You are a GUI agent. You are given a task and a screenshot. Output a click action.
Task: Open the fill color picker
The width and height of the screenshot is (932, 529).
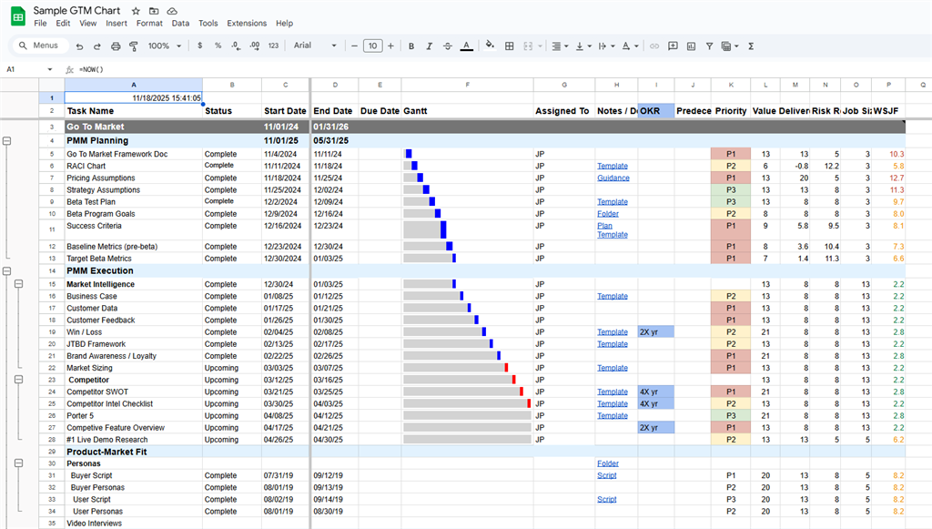pyautogui.click(x=490, y=46)
